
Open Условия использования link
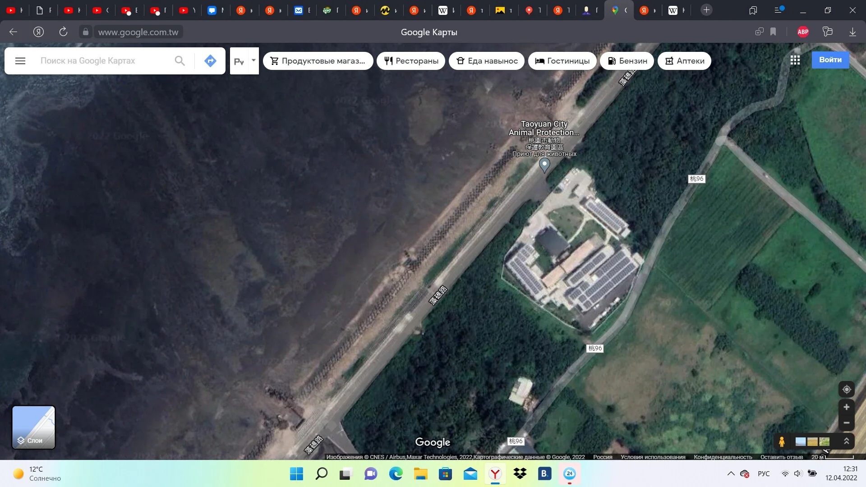(653, 457)
